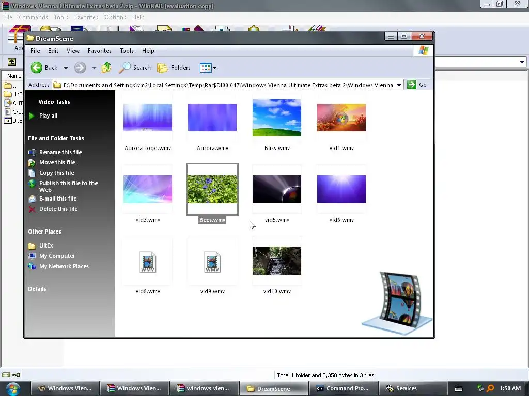Click the Move this file link
The image size is (529, 396).
(57, 162)
